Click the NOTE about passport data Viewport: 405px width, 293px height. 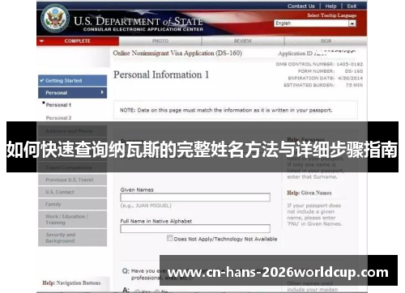[226, 110]
